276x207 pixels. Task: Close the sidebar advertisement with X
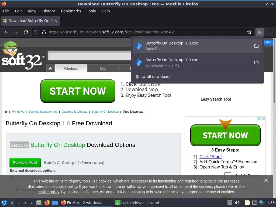point(264,119)
